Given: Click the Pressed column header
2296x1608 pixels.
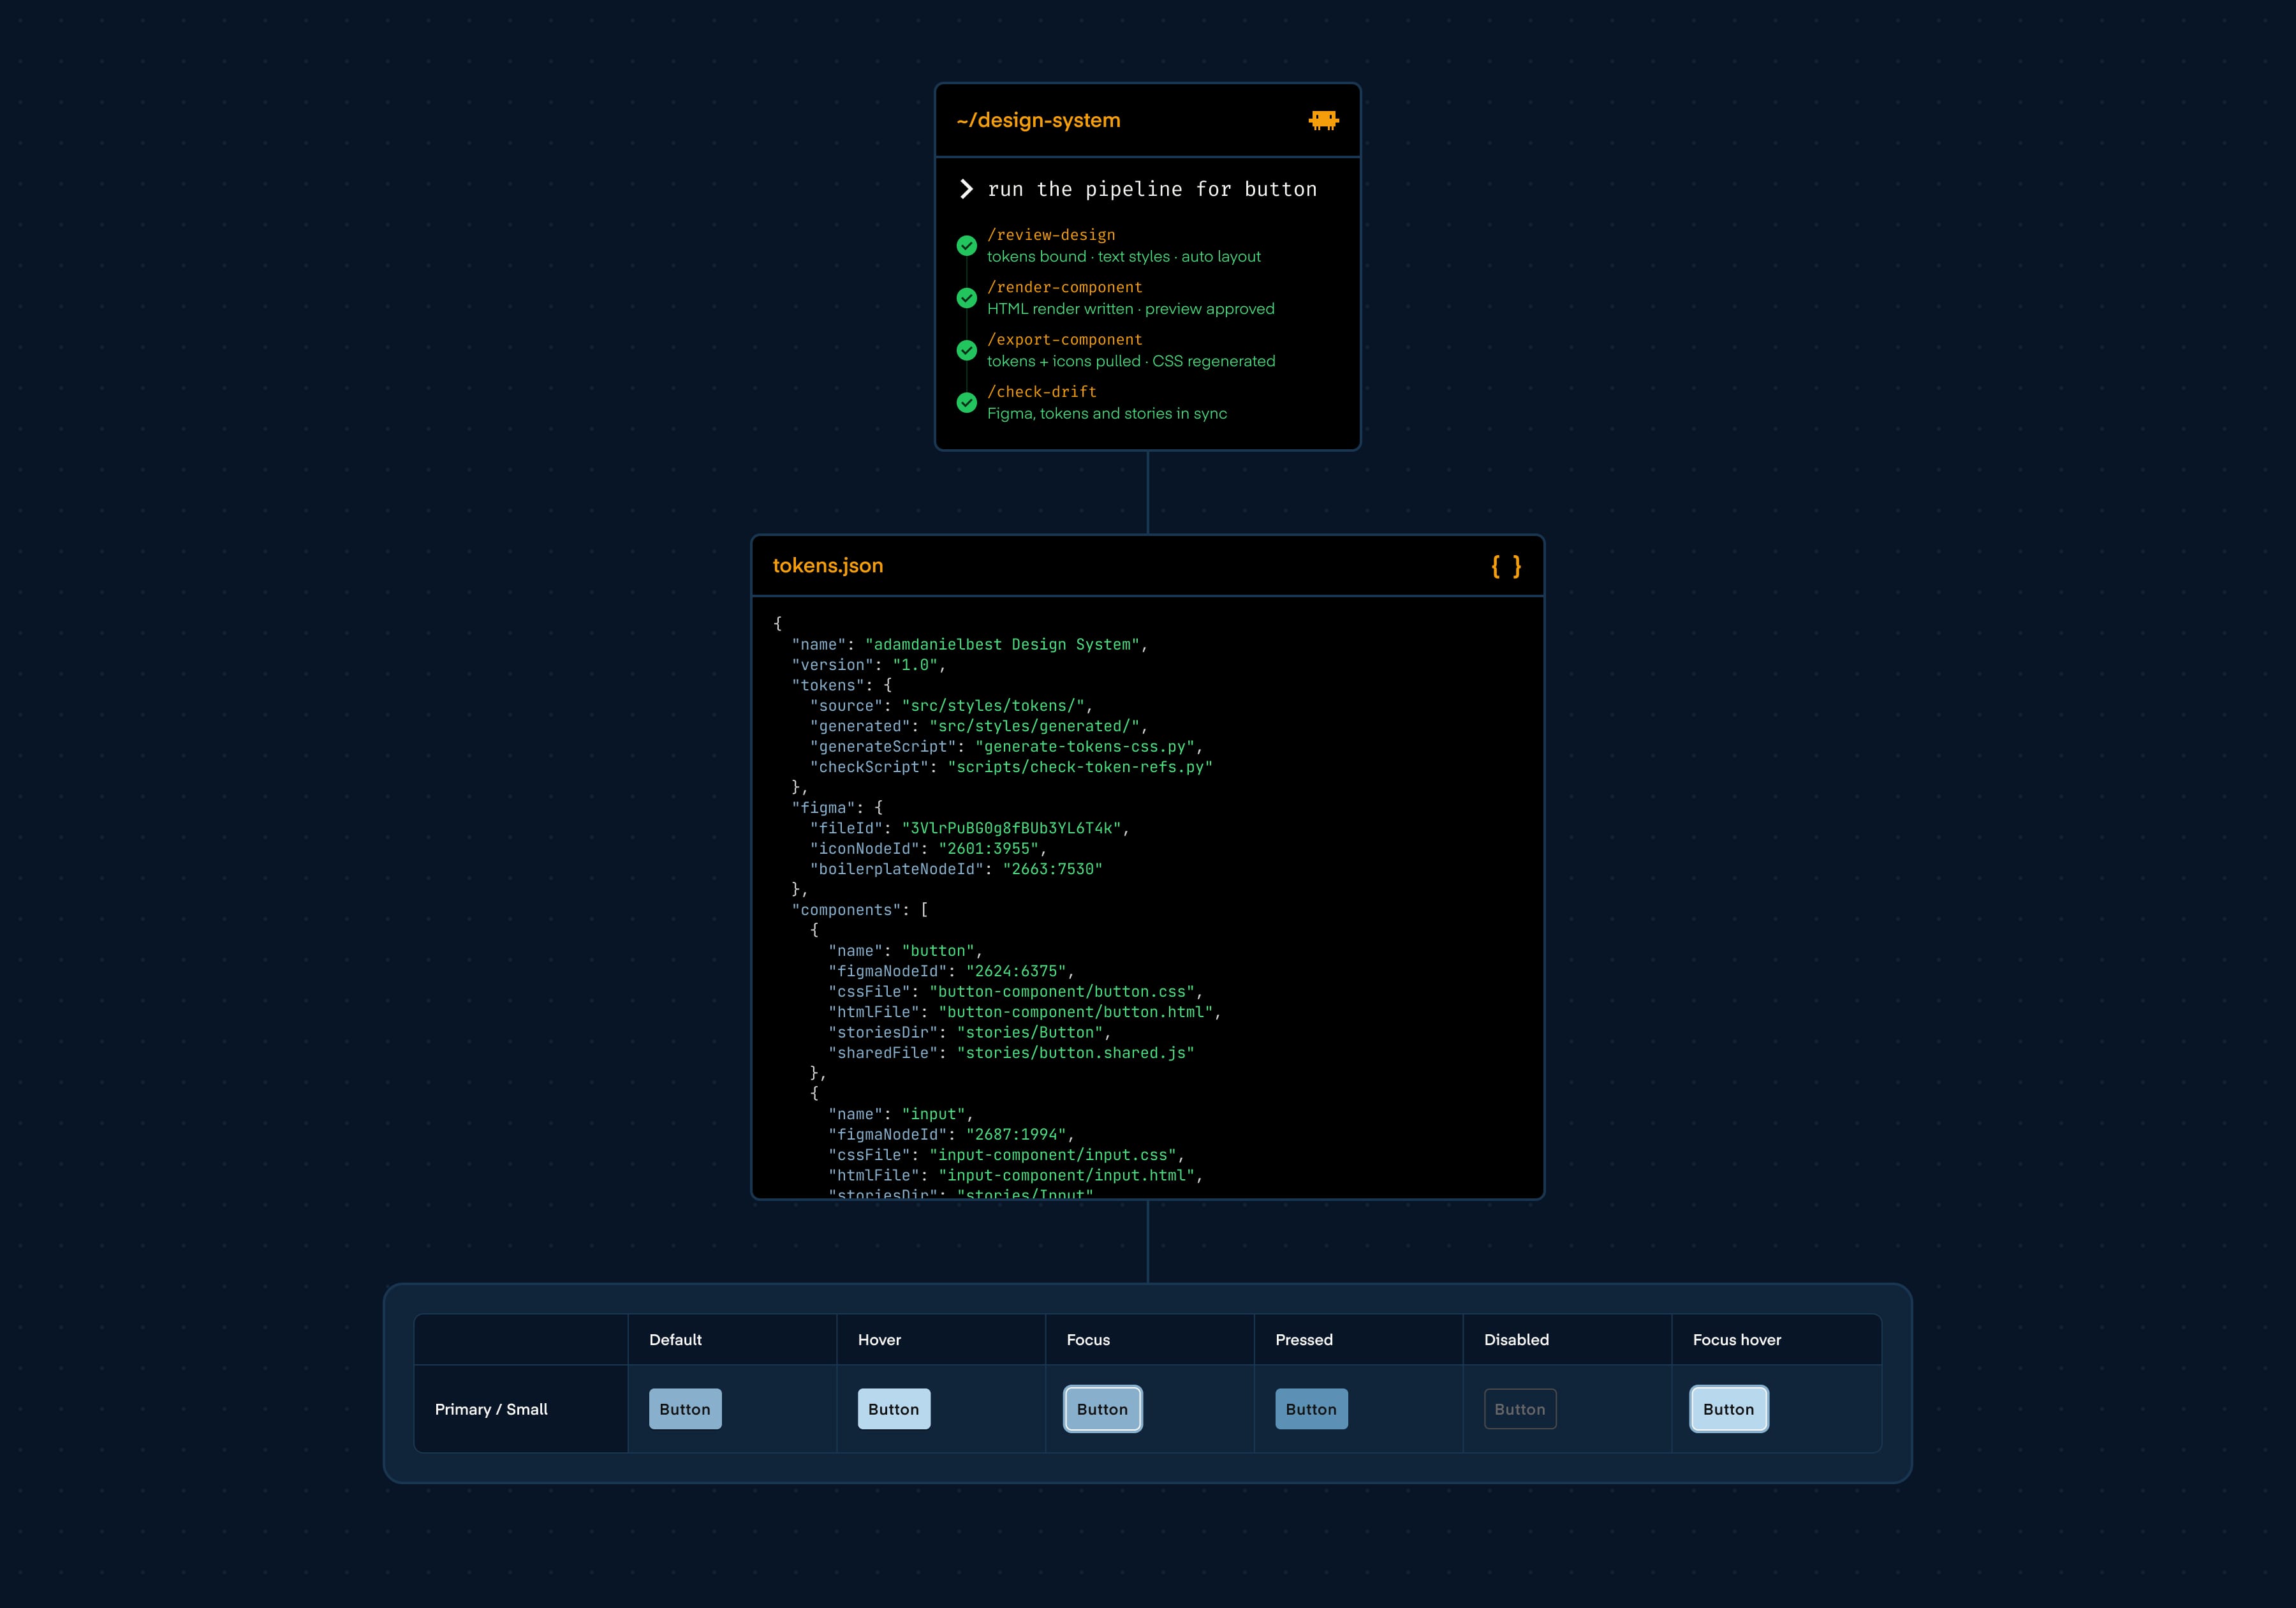Looking at the screenshot, I should (1304, 1340).
